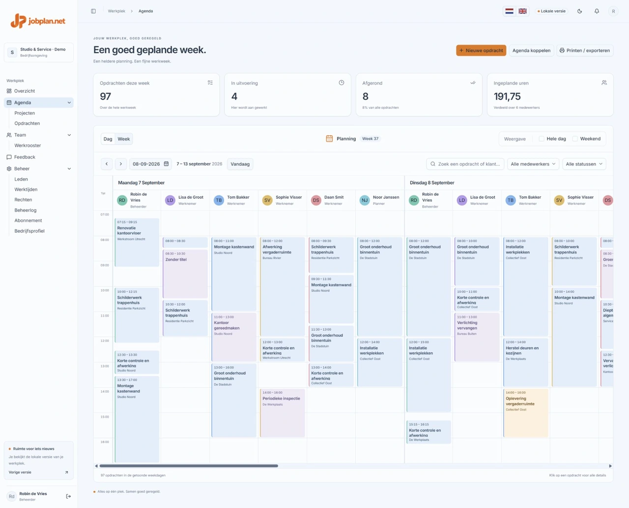Open user avatar R menu
The width and height of the screenshot is (629, 508).
point(613,11)
